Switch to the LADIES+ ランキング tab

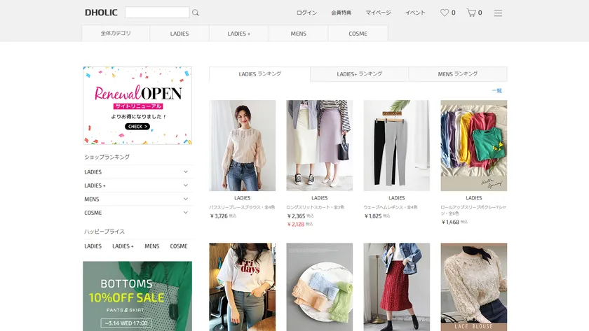(x=359, y=74)
